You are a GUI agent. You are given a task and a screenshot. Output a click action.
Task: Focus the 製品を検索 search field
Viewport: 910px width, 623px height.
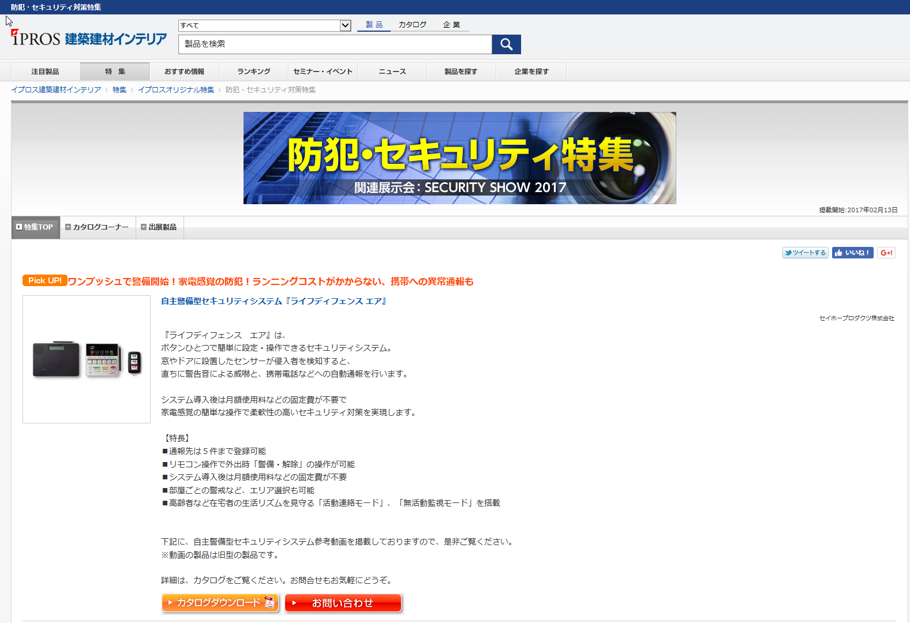(335, 44)
